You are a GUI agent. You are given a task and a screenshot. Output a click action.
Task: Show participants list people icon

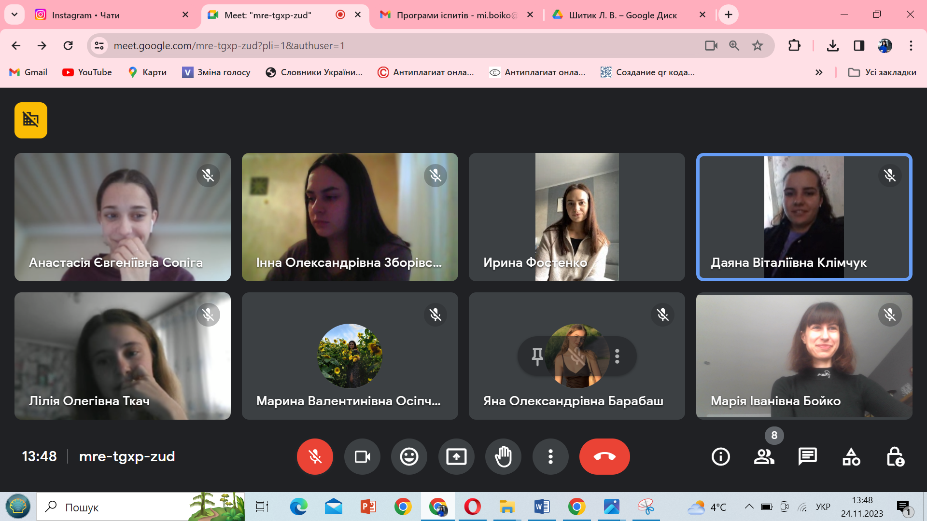coord(764,456)
